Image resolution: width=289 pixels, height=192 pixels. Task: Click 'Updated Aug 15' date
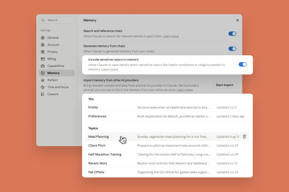(227, 137)
